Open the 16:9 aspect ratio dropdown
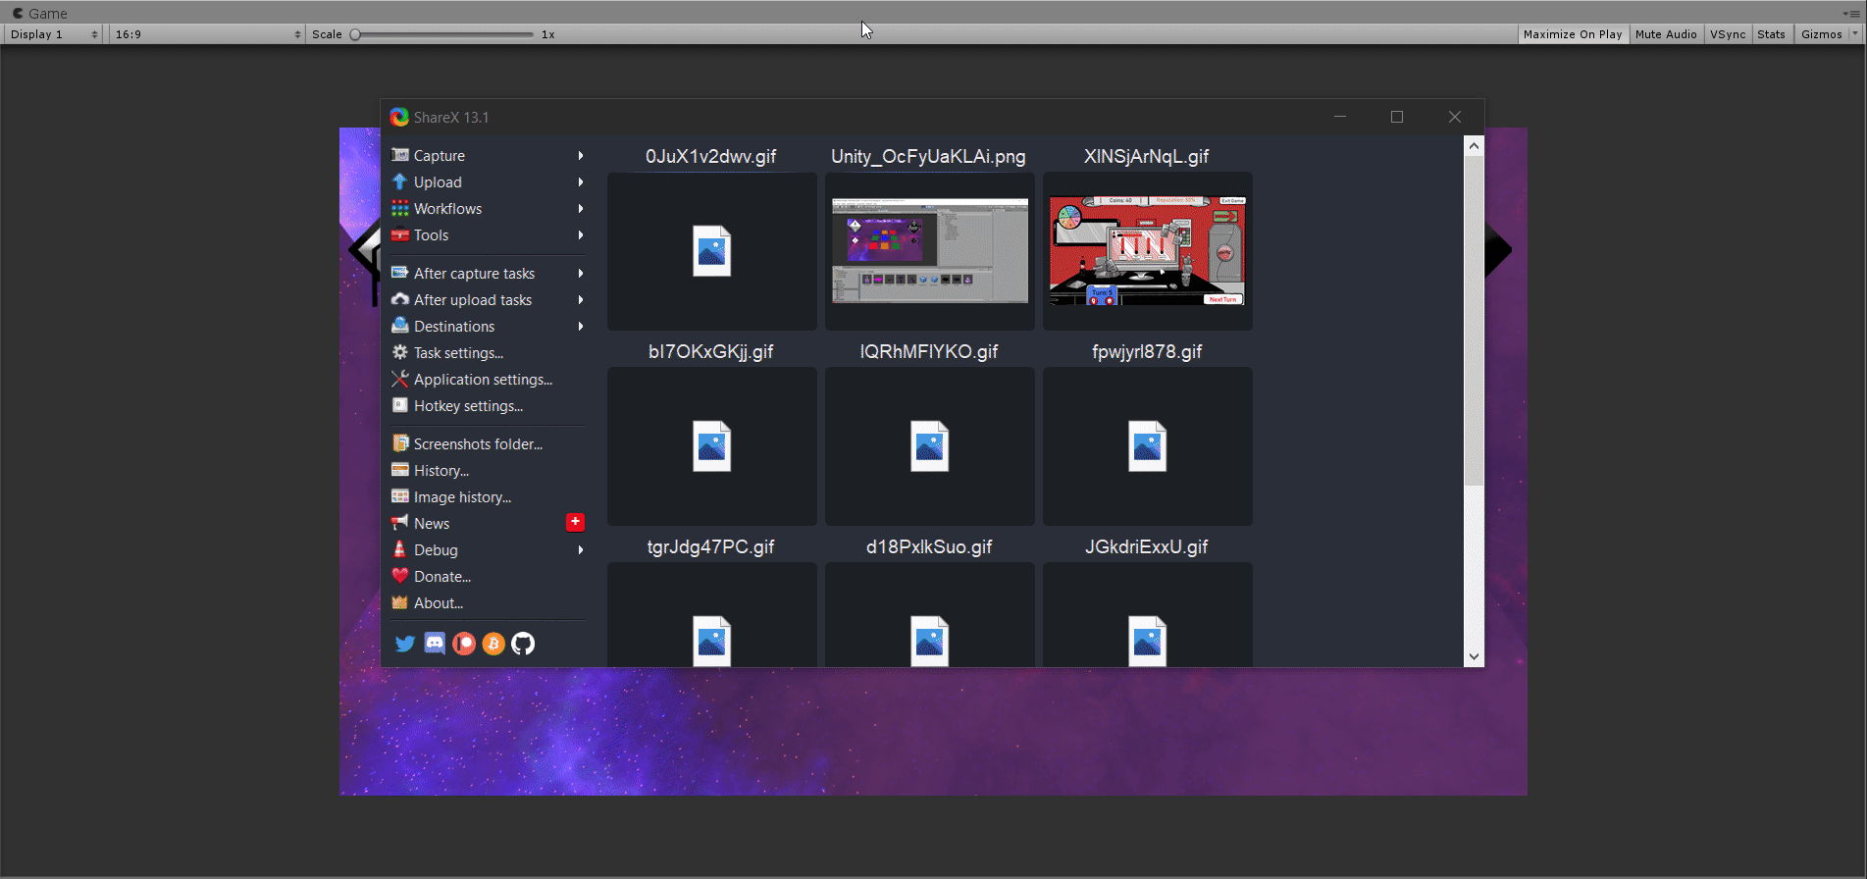This screenshot has width=1867, height=879. (207, 34)
